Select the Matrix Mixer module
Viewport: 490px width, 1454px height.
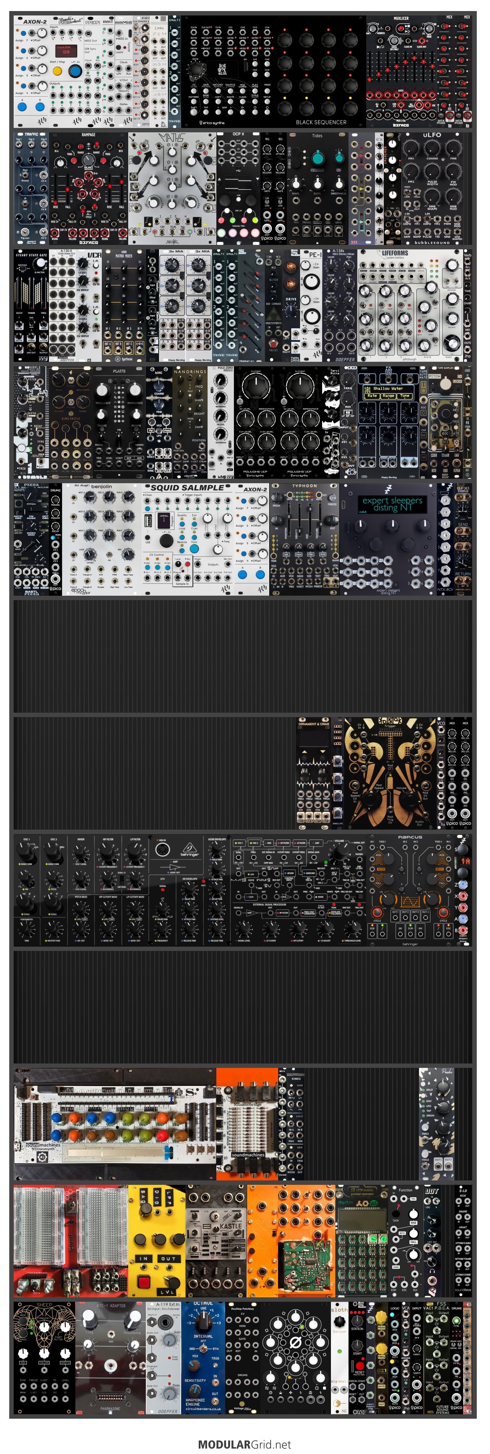pyautogui.click(x=123, y=305)
